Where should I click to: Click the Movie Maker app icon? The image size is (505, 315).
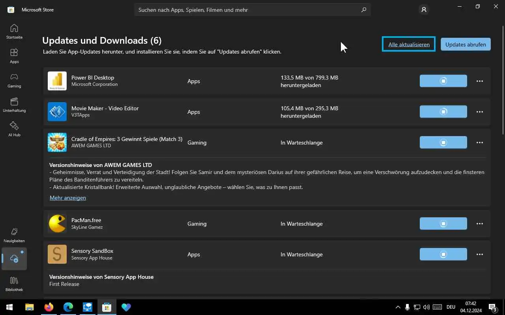tap(57, 112)
